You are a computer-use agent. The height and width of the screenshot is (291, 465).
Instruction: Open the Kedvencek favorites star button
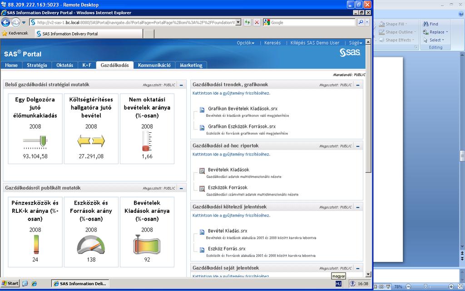pyautogui.click(x=15, y=33)
